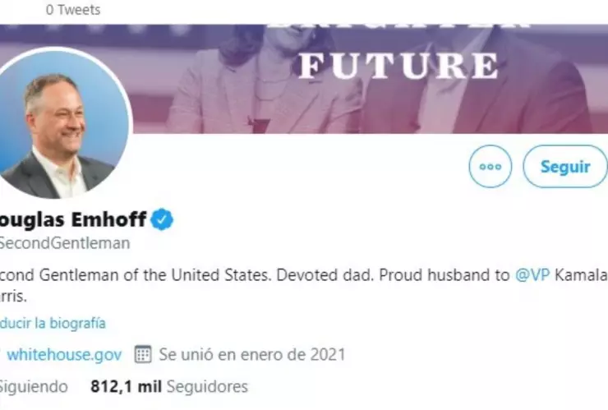
Task: Click 'Gentleman of the United States' bio text
Action: click(139, 275)
